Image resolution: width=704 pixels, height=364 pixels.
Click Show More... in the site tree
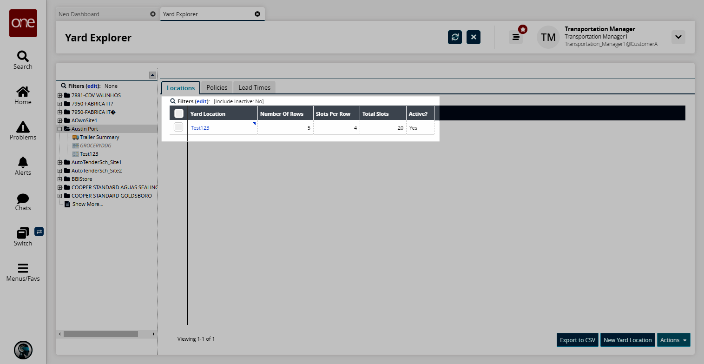[x=88, y=204]
